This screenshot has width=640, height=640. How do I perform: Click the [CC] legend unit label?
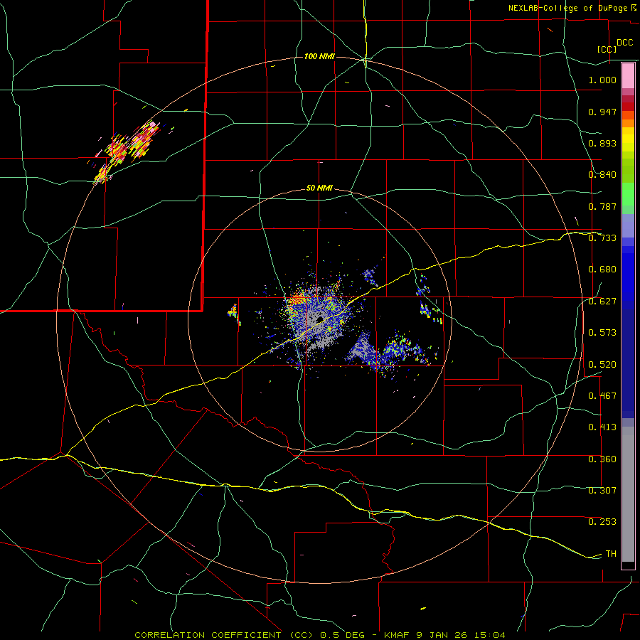[607, 49]
